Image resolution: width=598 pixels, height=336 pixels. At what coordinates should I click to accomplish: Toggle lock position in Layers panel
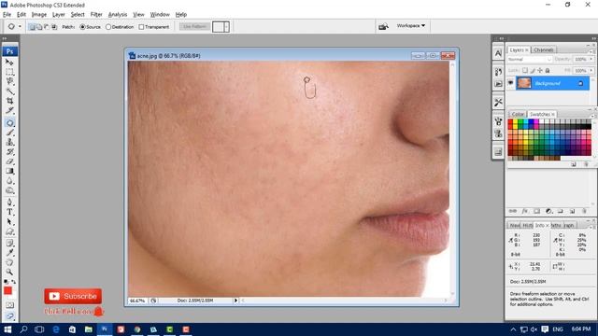click(x=540, y=71)
